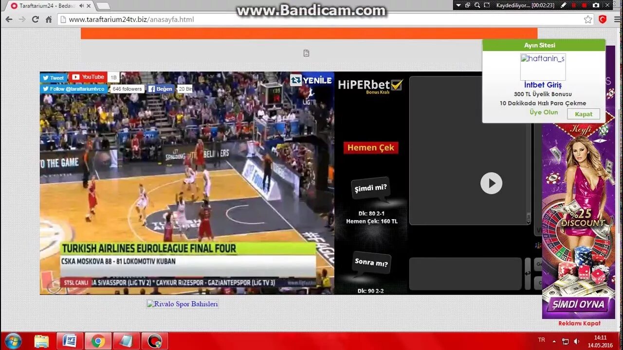Click the YouTube subscribe button
The height and width of the screenshot is (350, 623).
pyautogui.click(x=88, y=77)
